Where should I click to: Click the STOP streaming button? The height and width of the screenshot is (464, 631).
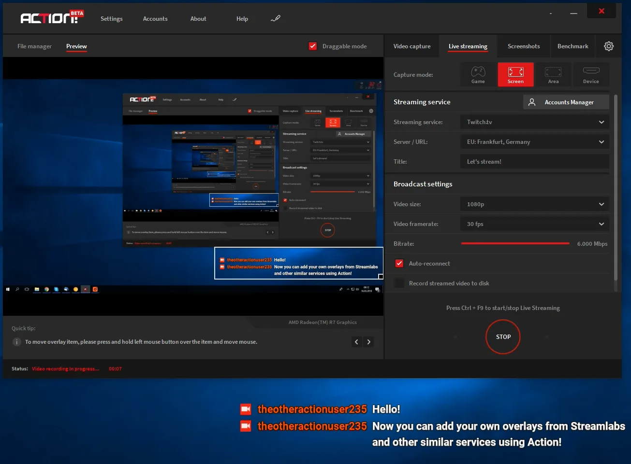point(503,337)
